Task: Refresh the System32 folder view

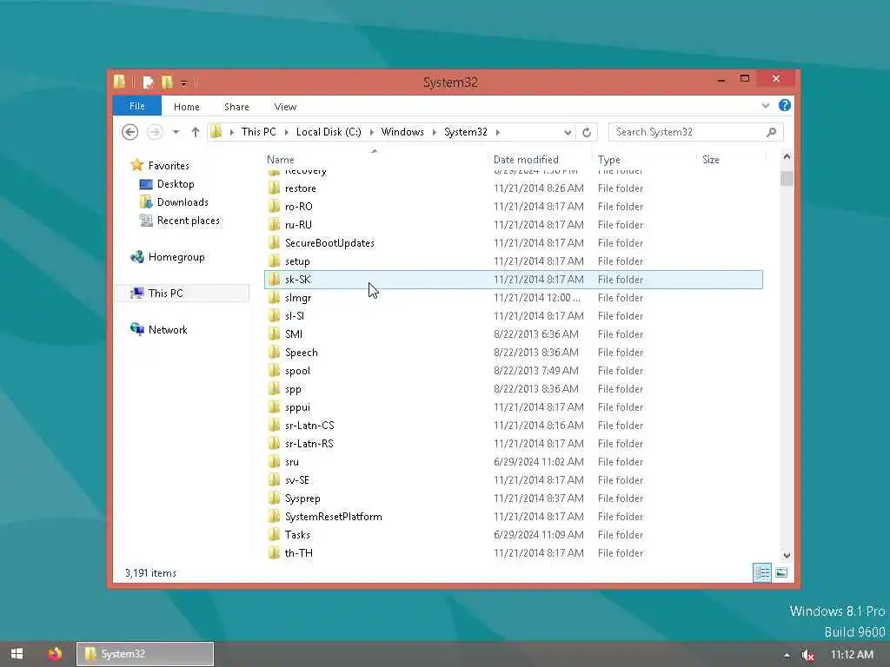Action: click(587, 132)
